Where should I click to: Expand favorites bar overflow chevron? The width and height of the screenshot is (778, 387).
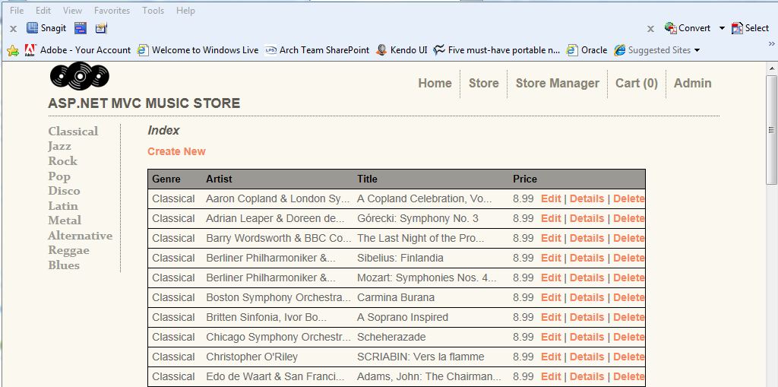click(772, 43)
